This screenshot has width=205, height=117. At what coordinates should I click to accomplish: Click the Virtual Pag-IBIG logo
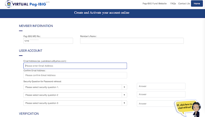coord(27,4)
